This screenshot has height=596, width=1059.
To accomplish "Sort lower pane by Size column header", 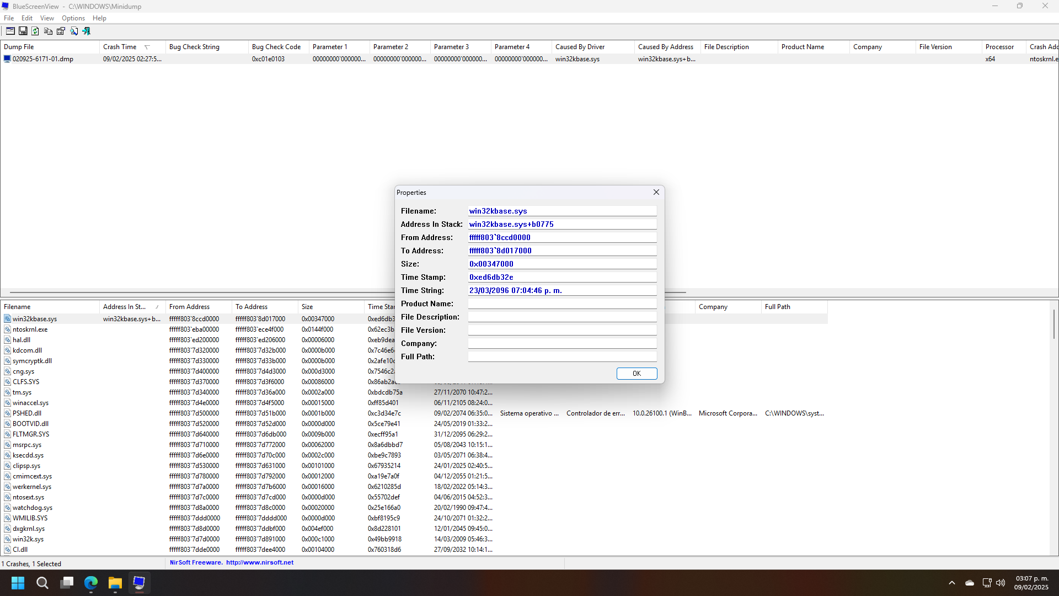I will (x=331, y=307).
